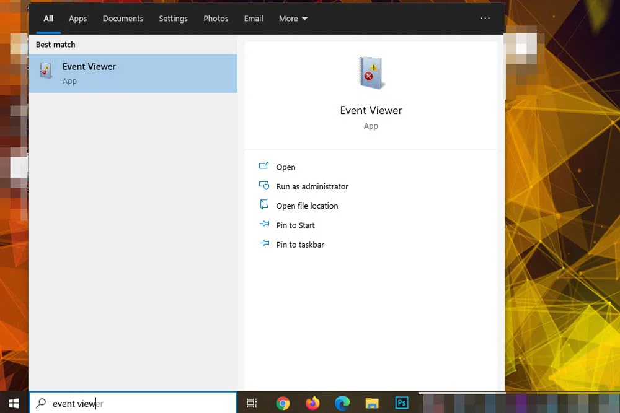Viewport: 620px width, 413px height.
Task: Expand the More filter dropdown
Action: (293, 19)
